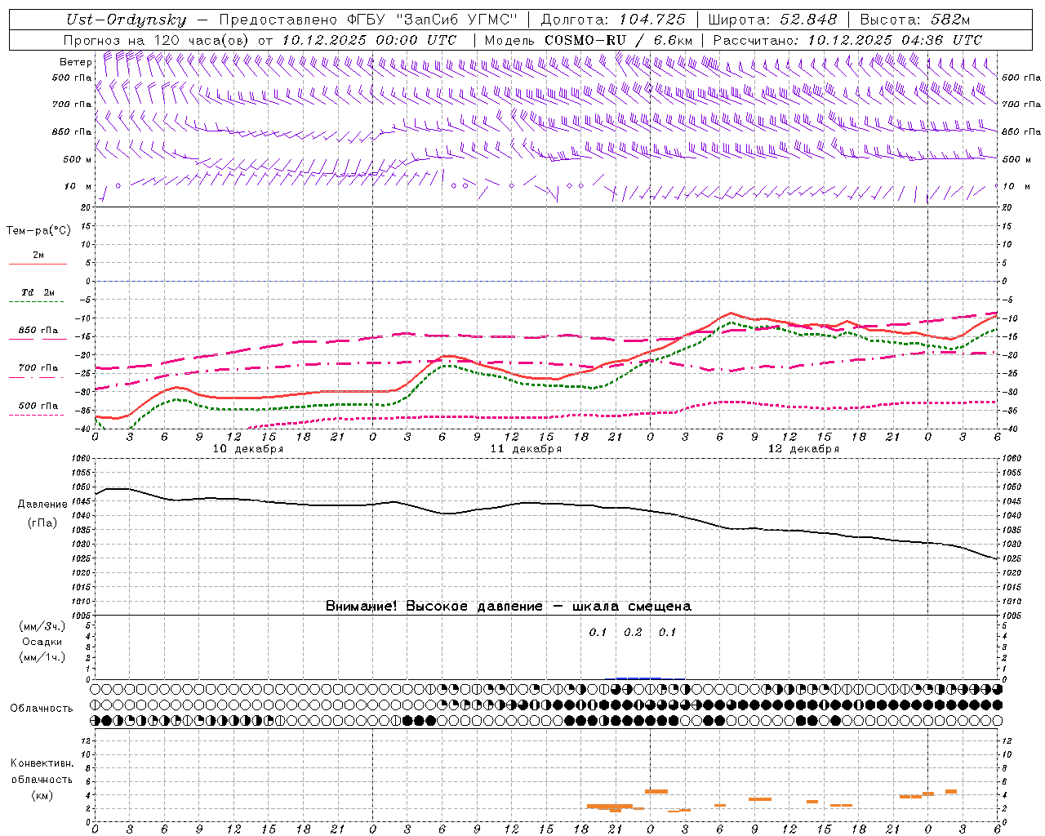Click the Широта: 52.848 value
Screen dimensions: 1045x836
pyautogui.click(x=772, y=20)
